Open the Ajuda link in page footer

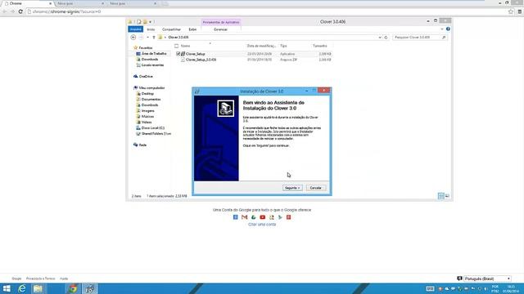click(64, 278)
